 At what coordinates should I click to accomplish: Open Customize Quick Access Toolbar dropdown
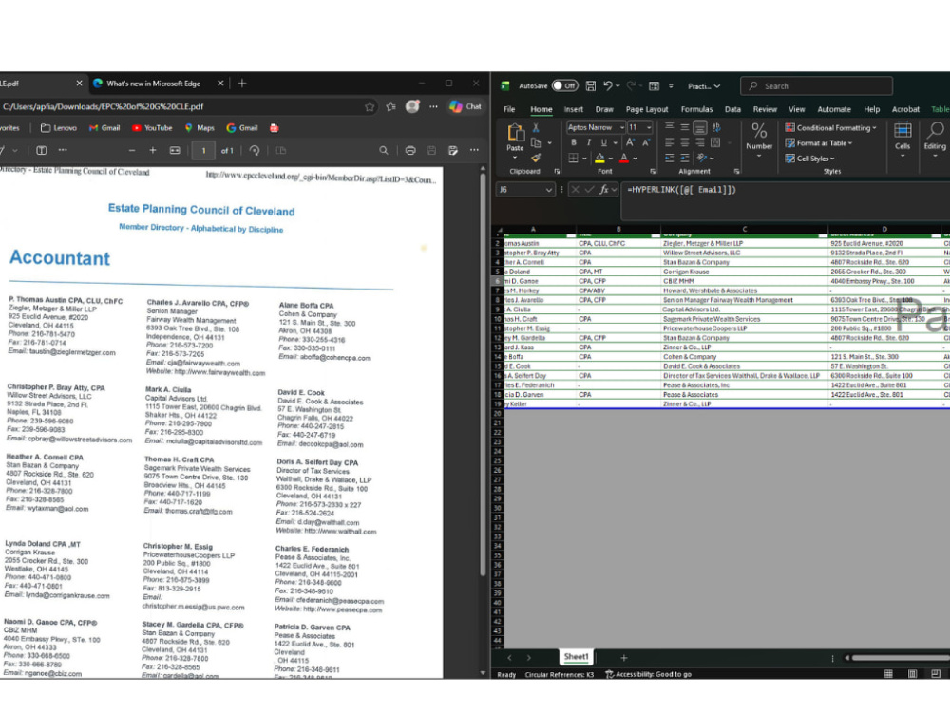671,86
